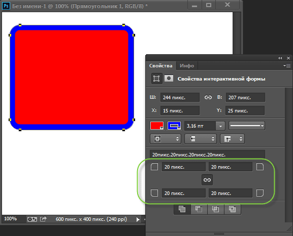Toggle the corner radius link button
This screenshot has height=236, width=293.
(x=207, y=180)
